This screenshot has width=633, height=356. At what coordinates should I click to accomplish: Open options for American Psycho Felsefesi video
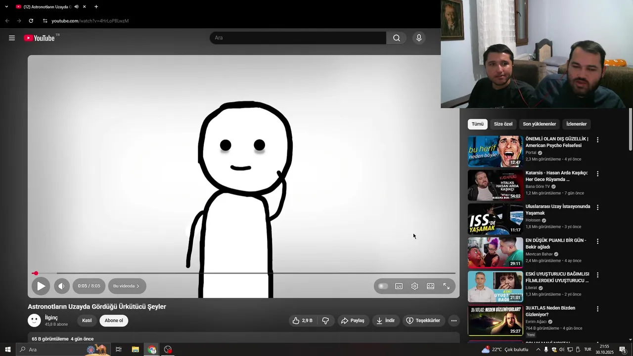[x=597, y=140]
